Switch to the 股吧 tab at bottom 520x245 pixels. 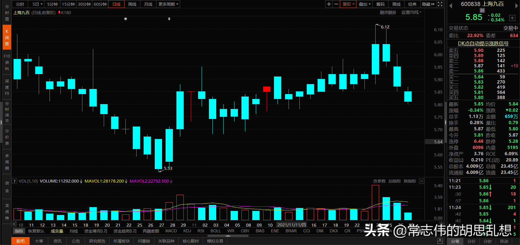pyautogui.click(x=20, y=241)
